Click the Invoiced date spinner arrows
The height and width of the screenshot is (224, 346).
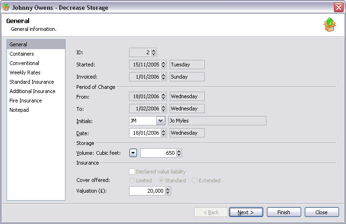tap(164, 77)
